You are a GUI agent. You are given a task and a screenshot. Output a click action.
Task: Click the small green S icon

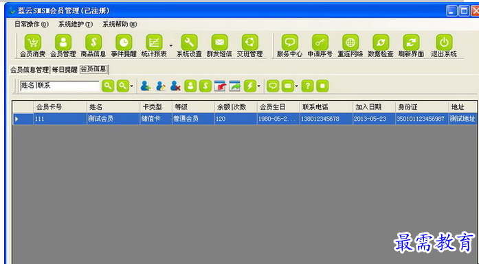tap(205, 86)
